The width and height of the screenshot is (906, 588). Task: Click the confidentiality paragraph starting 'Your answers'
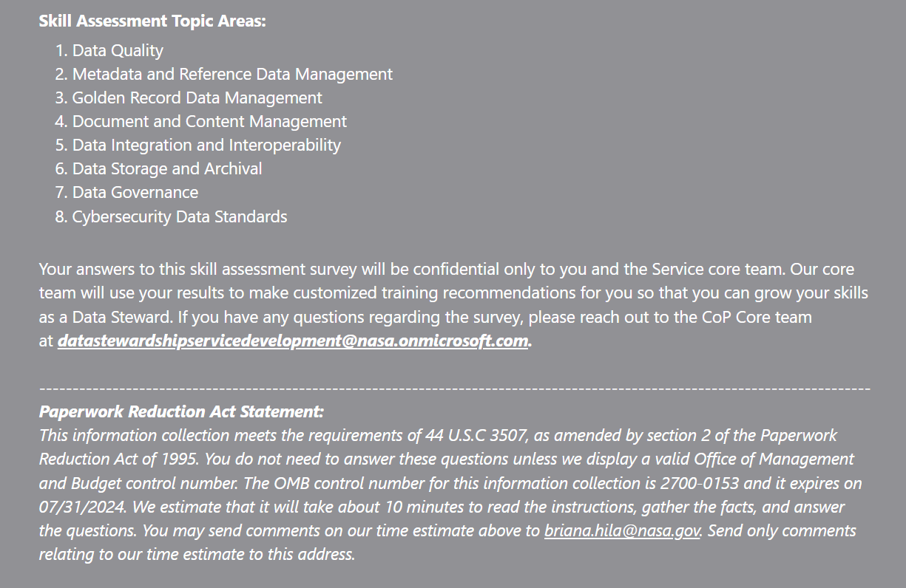[453, 305]
